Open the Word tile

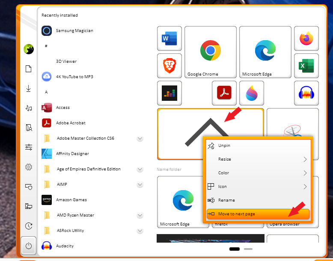click(169, 38)
